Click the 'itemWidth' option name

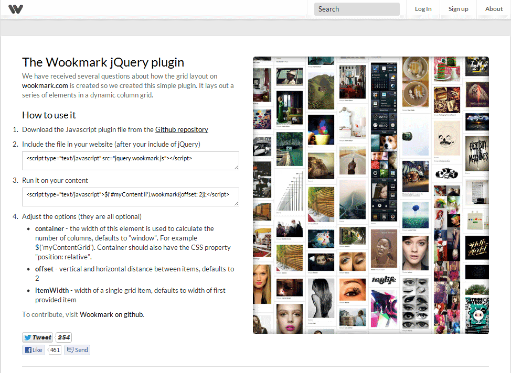52,290
